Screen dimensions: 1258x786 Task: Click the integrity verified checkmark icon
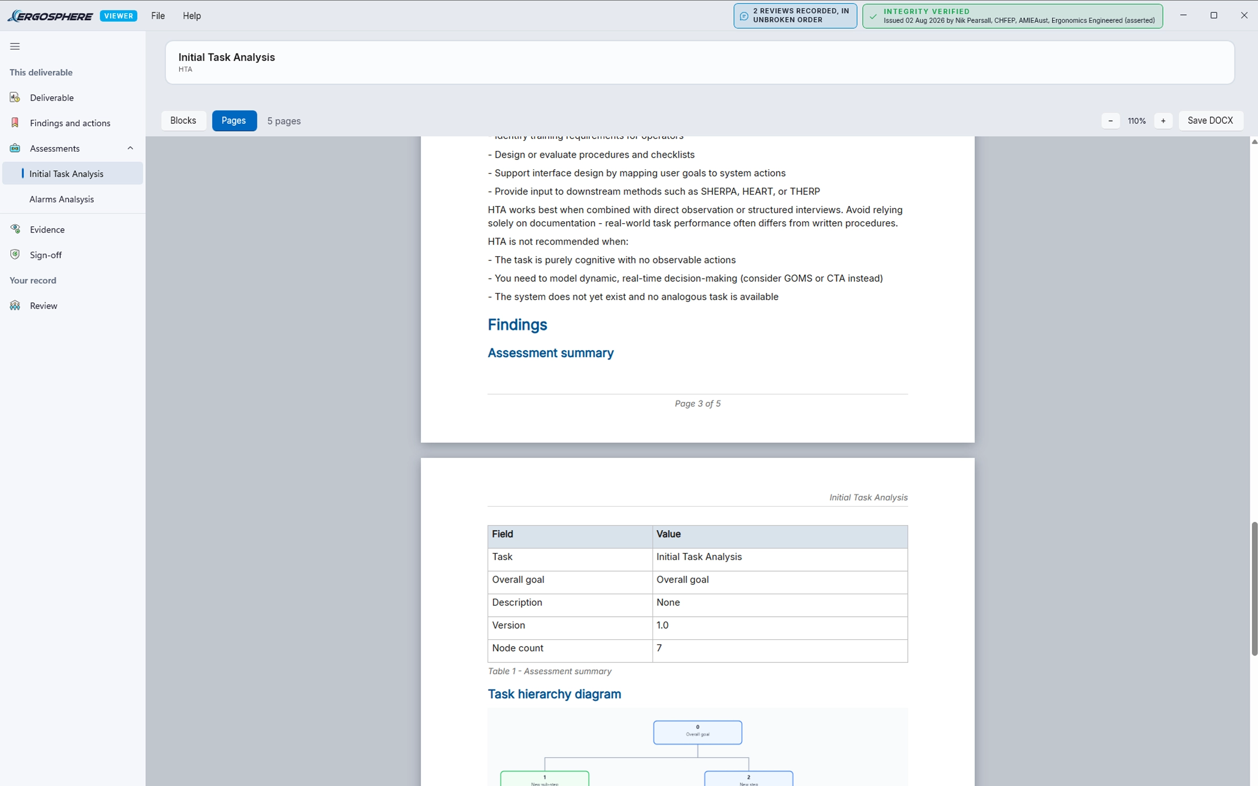click(873, 16)
